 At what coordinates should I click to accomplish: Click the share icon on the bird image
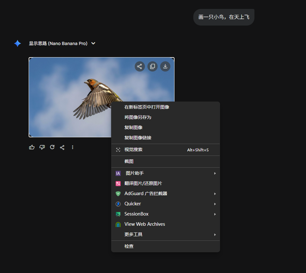pos(139,66)
